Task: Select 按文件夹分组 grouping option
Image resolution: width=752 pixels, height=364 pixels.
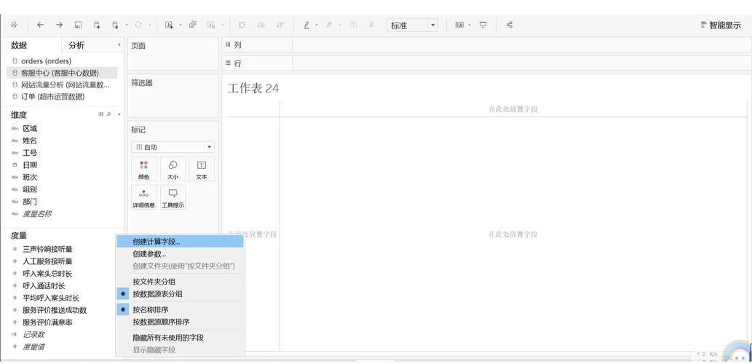Action: click(x=154, y=282)
